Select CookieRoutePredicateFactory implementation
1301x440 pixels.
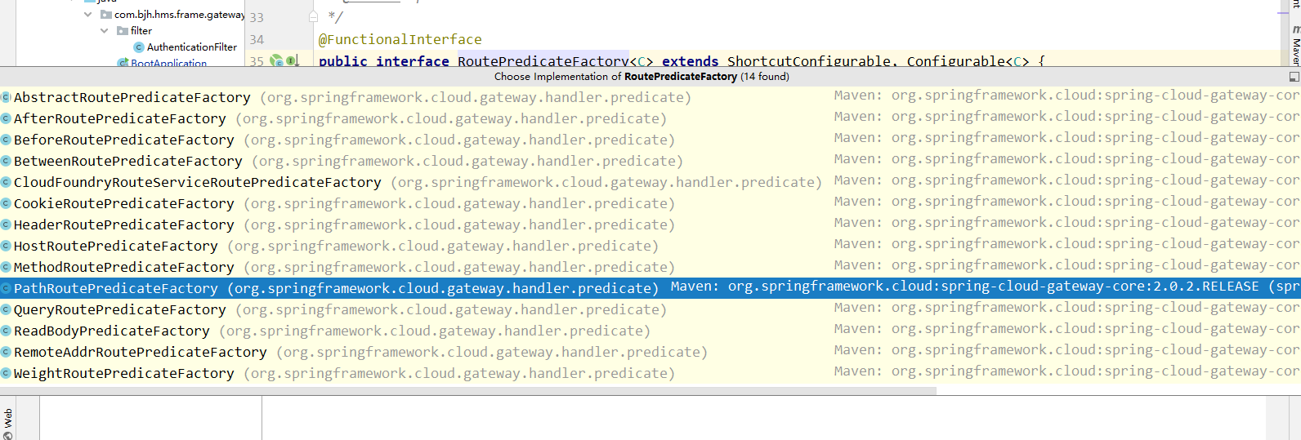pyautogui.click(x=124, y=203)
